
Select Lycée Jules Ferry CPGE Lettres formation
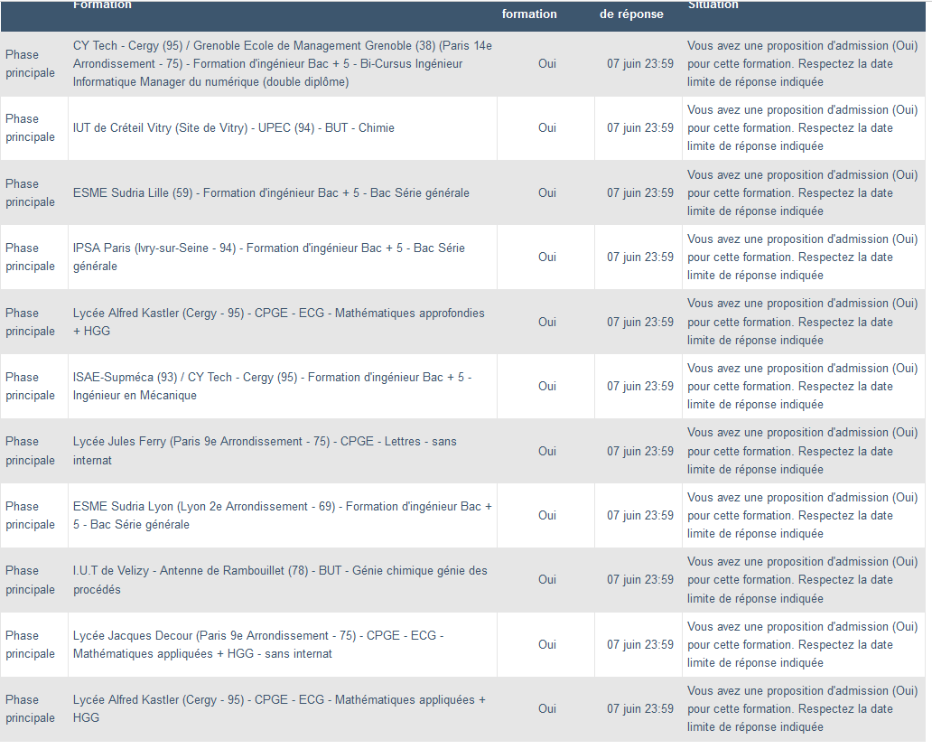pyautogui.click(x=265, y=451)
